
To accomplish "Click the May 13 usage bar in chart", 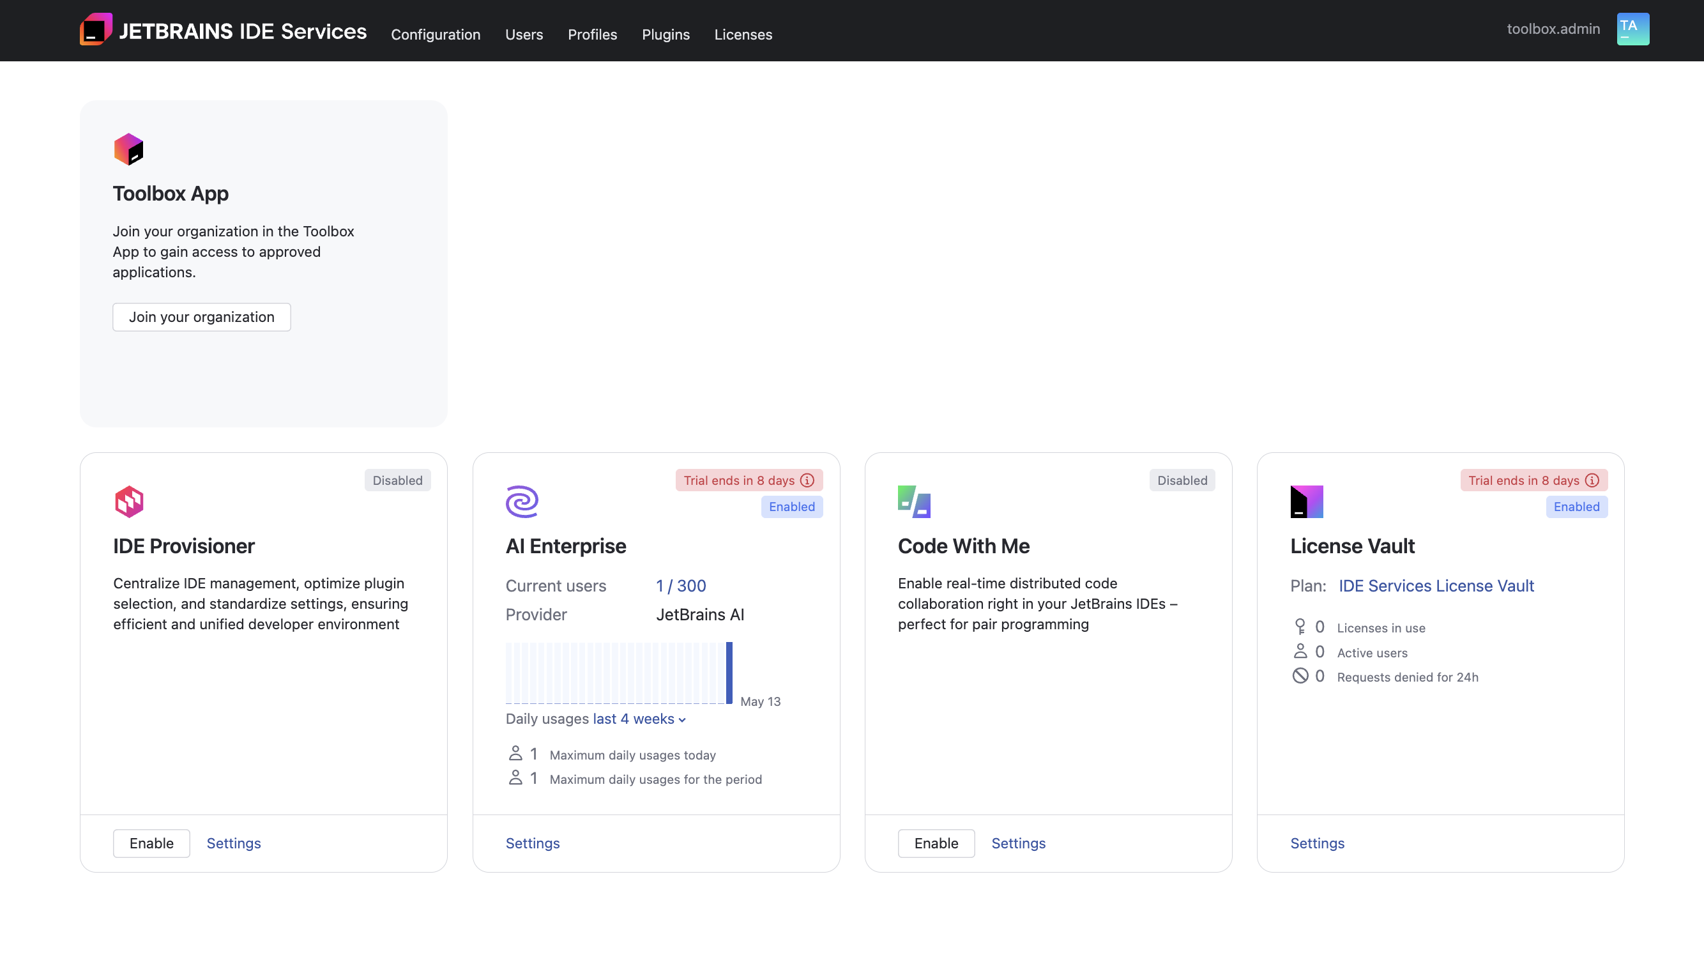I will pos(729,672).
